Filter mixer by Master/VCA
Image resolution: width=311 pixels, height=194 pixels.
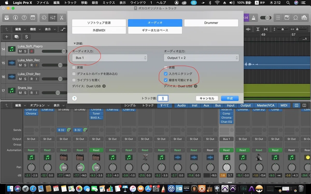(x=266, y=105)
